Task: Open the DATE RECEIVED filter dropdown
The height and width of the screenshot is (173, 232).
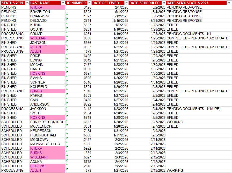Action: pos(126,3)
